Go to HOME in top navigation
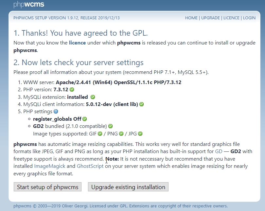Screen dimensions: 265x211 click(x=191, y=18)
